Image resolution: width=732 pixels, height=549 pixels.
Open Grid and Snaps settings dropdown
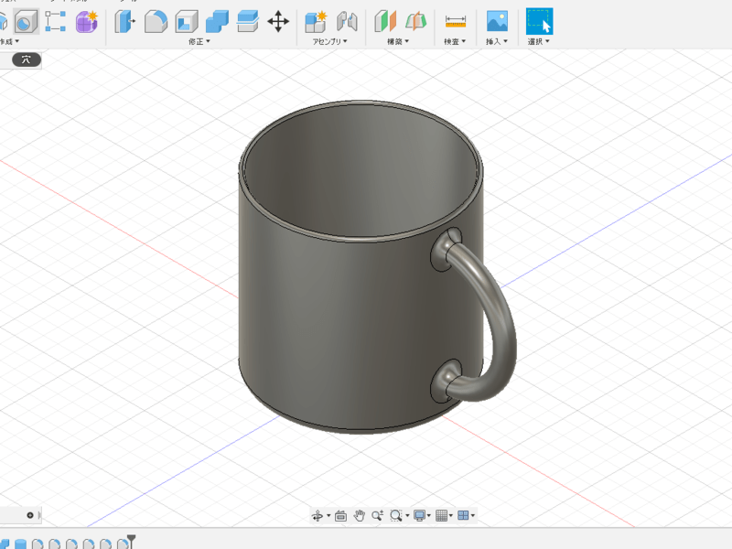coord(445,516)
